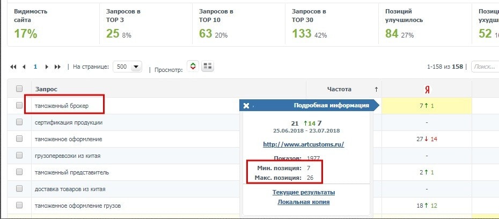Go to the previous page arrow

point(24,67)
